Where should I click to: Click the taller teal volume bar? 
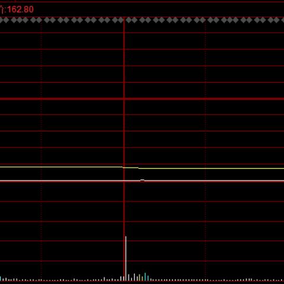(x=145, y=276)
